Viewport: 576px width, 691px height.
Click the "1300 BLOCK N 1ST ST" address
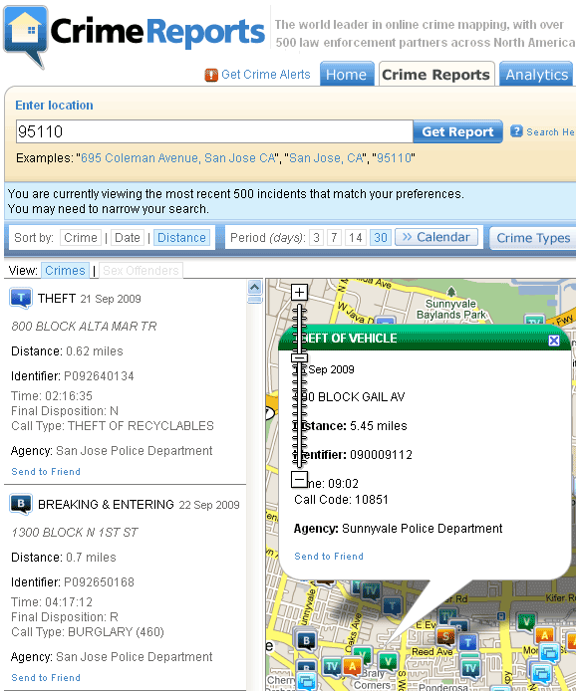(75, 533)
